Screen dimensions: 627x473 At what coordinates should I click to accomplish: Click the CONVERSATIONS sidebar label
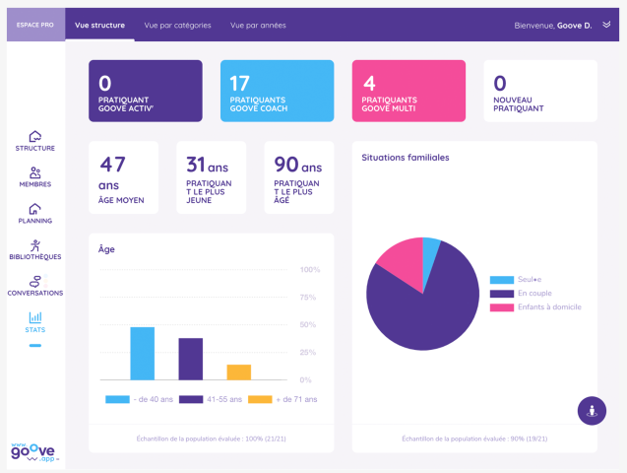(x=35, y=294)
